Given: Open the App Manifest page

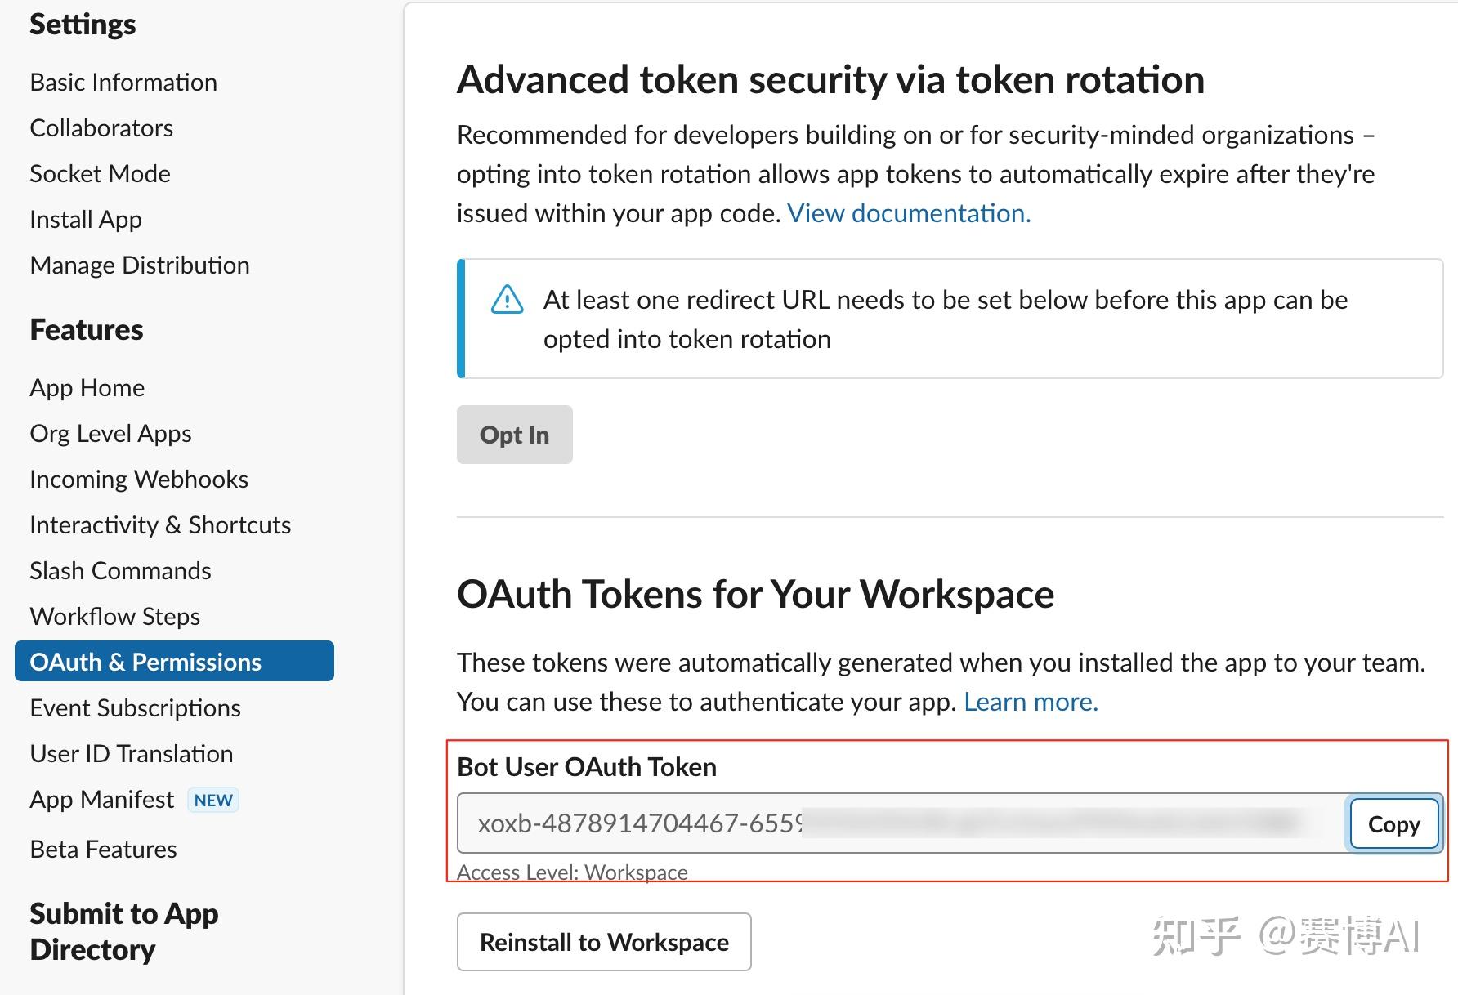Looking at the screenshot, I should click(x=102, y=800).
